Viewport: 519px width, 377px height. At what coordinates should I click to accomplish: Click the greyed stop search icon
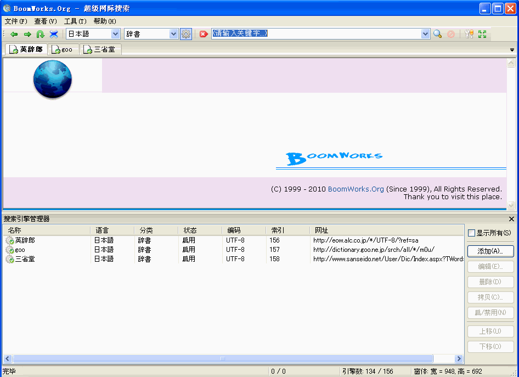pyautogui.click(x=451, y=34)
